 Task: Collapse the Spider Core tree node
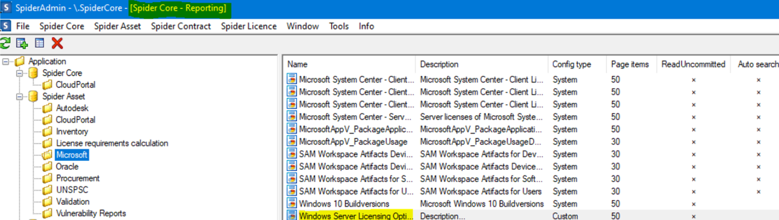click(x=20, y=73)
